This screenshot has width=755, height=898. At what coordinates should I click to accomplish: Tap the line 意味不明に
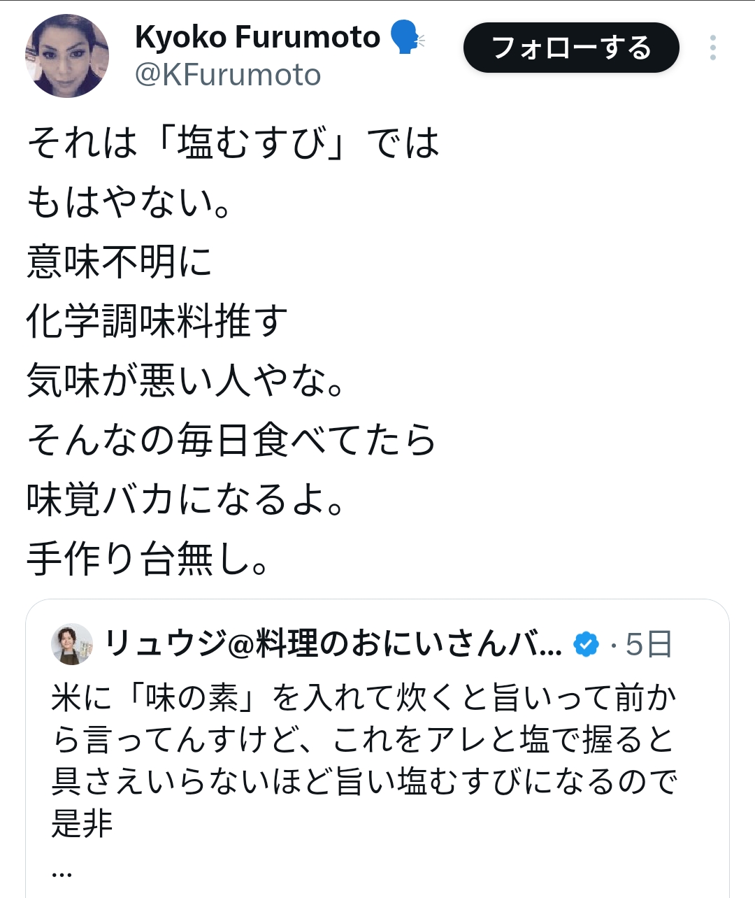(120, 262)
